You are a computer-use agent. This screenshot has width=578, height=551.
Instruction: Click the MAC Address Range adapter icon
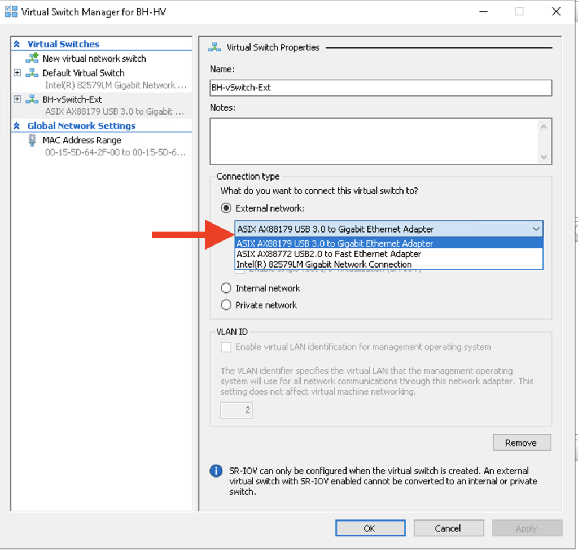(32, 140)
